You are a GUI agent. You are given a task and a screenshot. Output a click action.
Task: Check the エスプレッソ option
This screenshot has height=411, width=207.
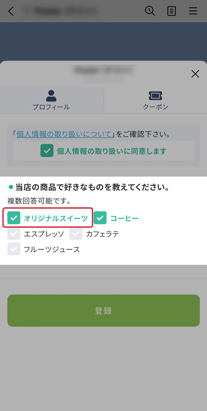click(x=14, y=234)
